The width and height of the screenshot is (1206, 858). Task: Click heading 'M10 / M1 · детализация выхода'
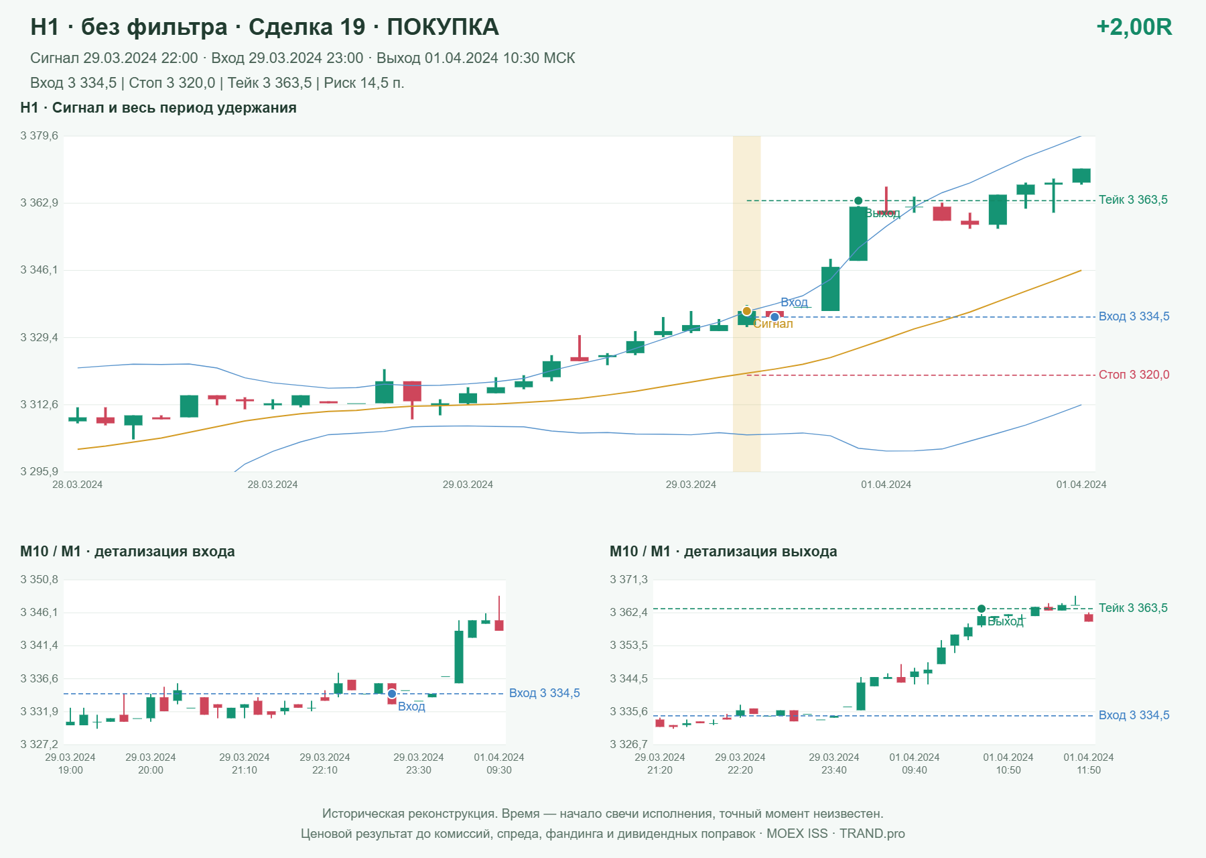click(723, 552)
